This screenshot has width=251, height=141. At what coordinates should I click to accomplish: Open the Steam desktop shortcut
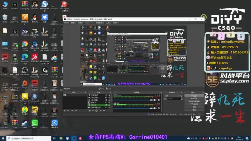click(x=25, y=124)
